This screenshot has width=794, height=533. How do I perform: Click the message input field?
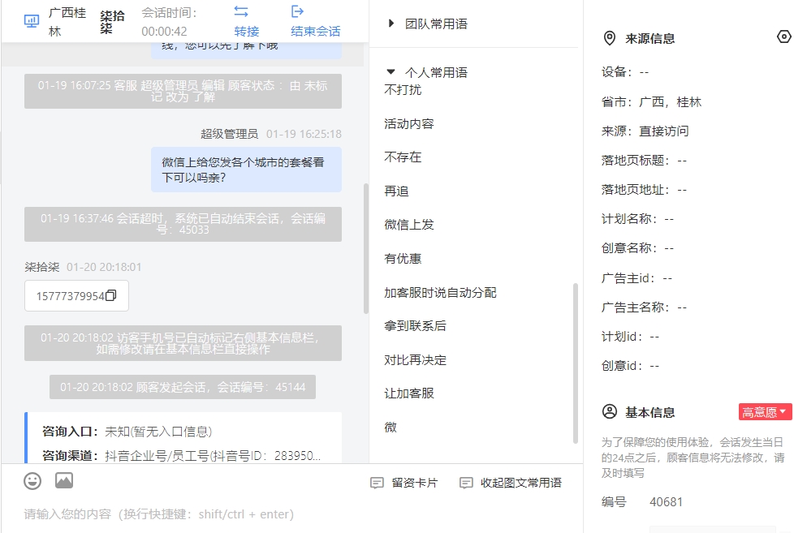point(291,514)
